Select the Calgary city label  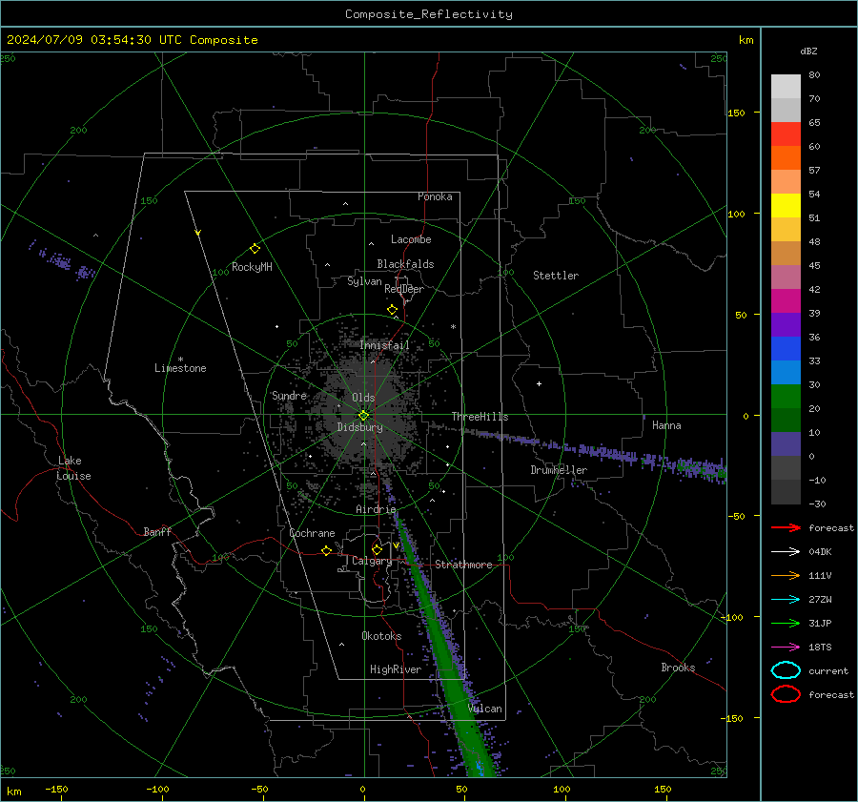[372, 561]
